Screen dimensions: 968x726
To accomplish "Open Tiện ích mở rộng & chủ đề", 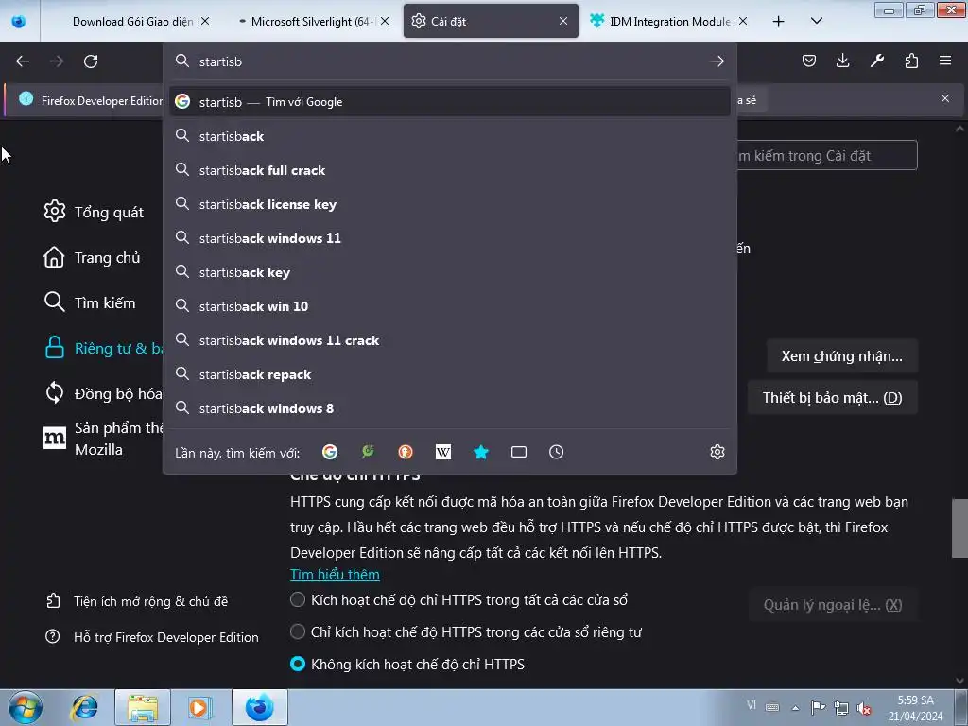I will pyautogui.click(x=137, y=600).
